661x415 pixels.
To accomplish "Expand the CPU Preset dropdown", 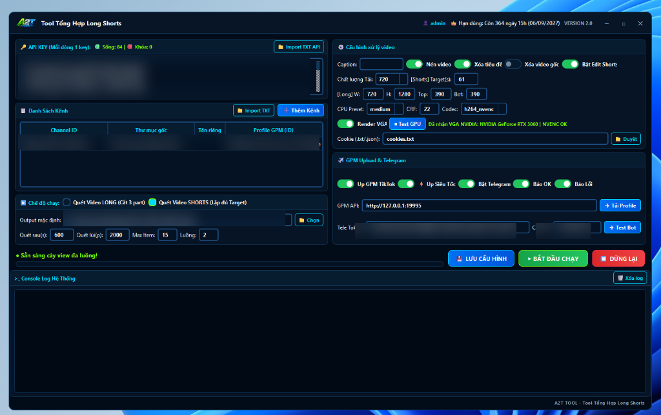I will tap(399, 109).
